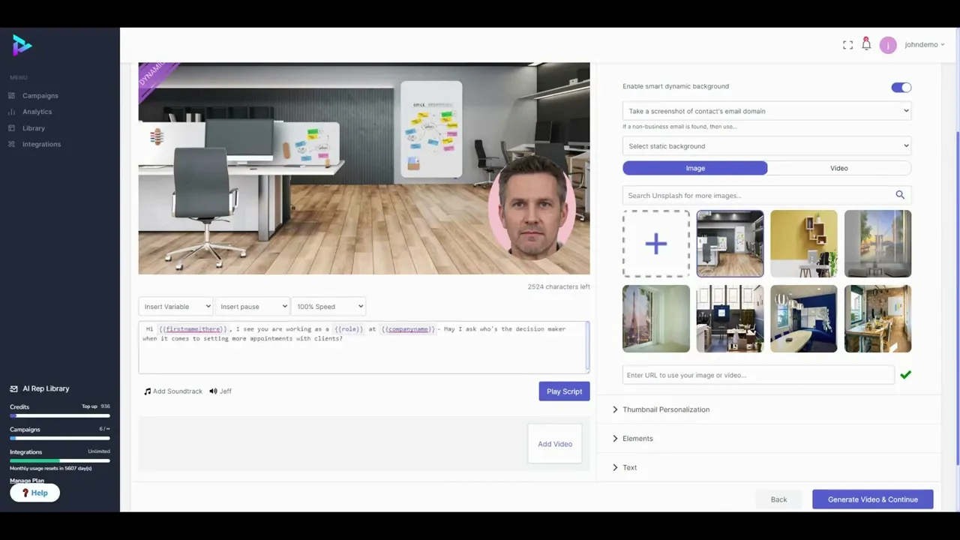
Task: Select the Eiffel Tower window thumbnail
Action: pos(656,319)
